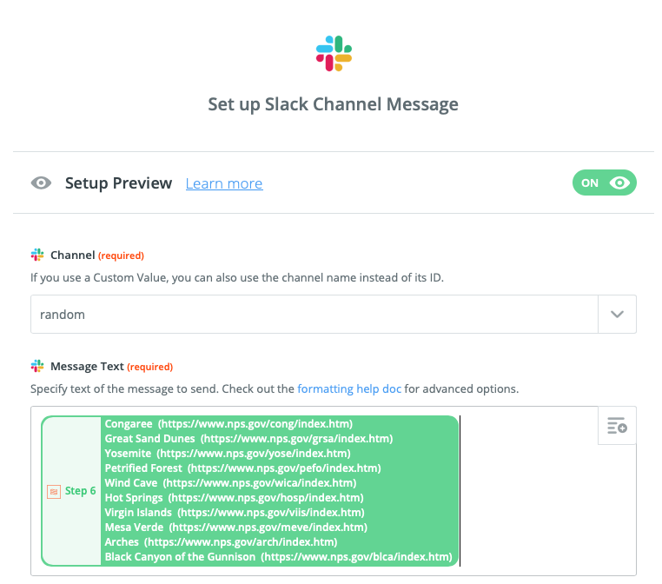Click the Step 6 label in message pill
Image resolution: width=662 pixels, height=584 pixels.
click(x=80, y=491)
